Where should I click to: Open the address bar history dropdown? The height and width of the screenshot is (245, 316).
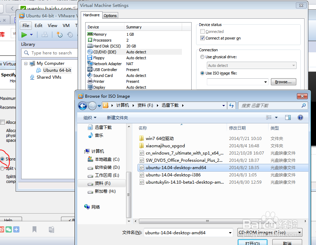pyautogui.click(x=223, y=106)
